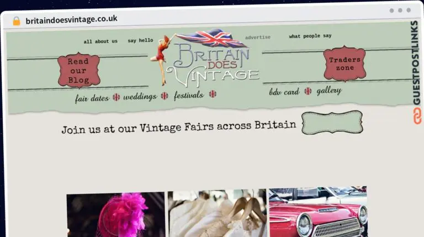Click the empty green scalloped box

pos(332,122)
